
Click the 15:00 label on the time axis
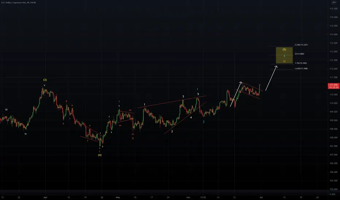coord(203,197)
